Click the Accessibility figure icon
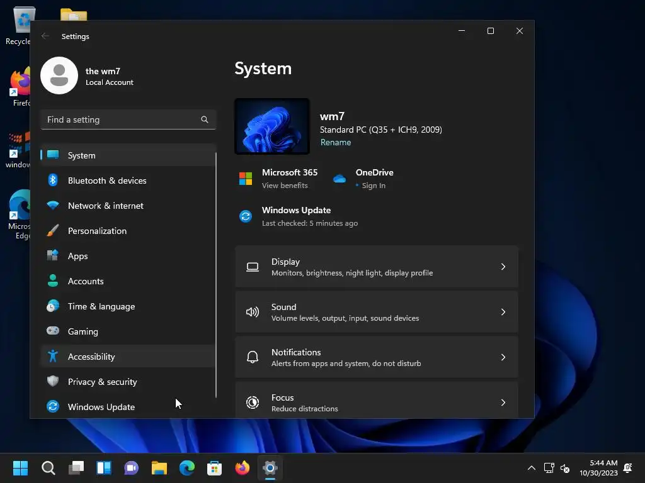Screen dimensions: 645x483 click(53, 356)
